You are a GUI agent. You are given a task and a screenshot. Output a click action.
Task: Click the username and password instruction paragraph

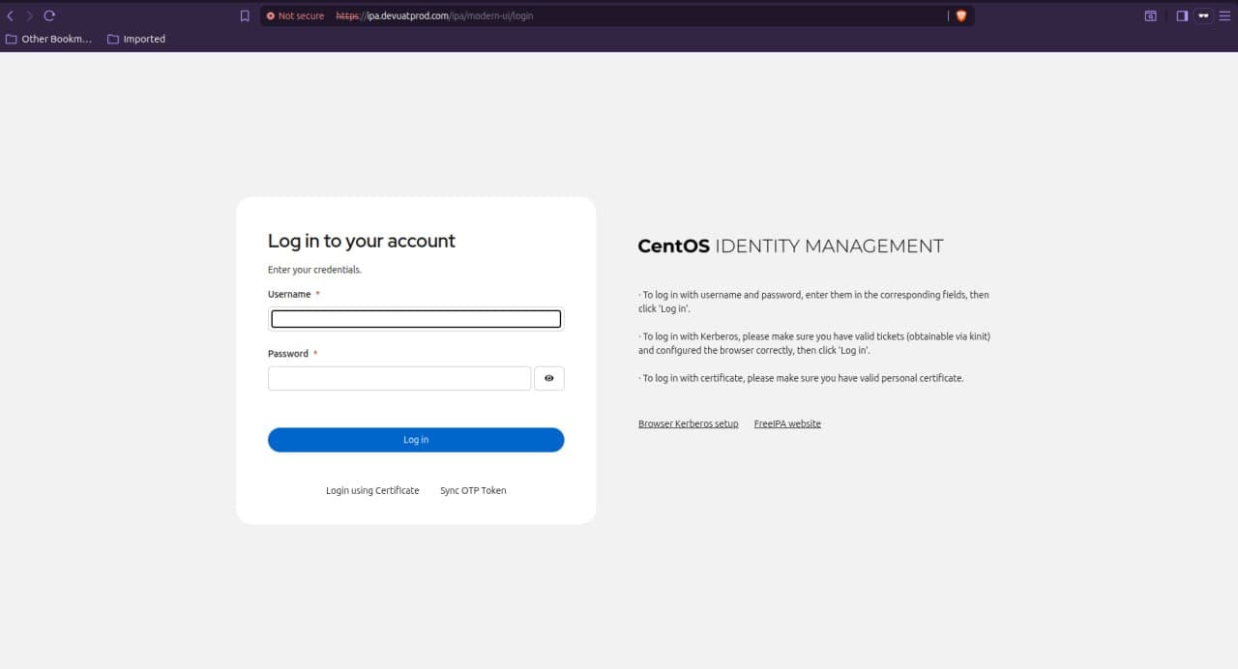[813, 301]
